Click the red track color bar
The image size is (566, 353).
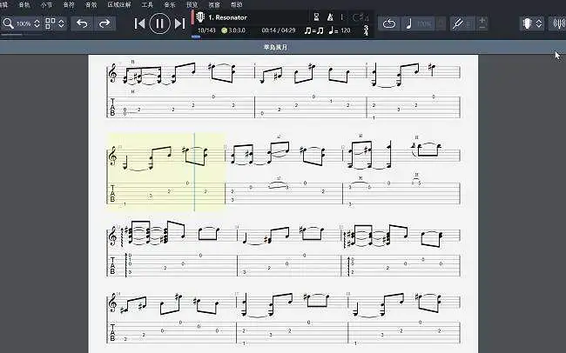[192, 17]
